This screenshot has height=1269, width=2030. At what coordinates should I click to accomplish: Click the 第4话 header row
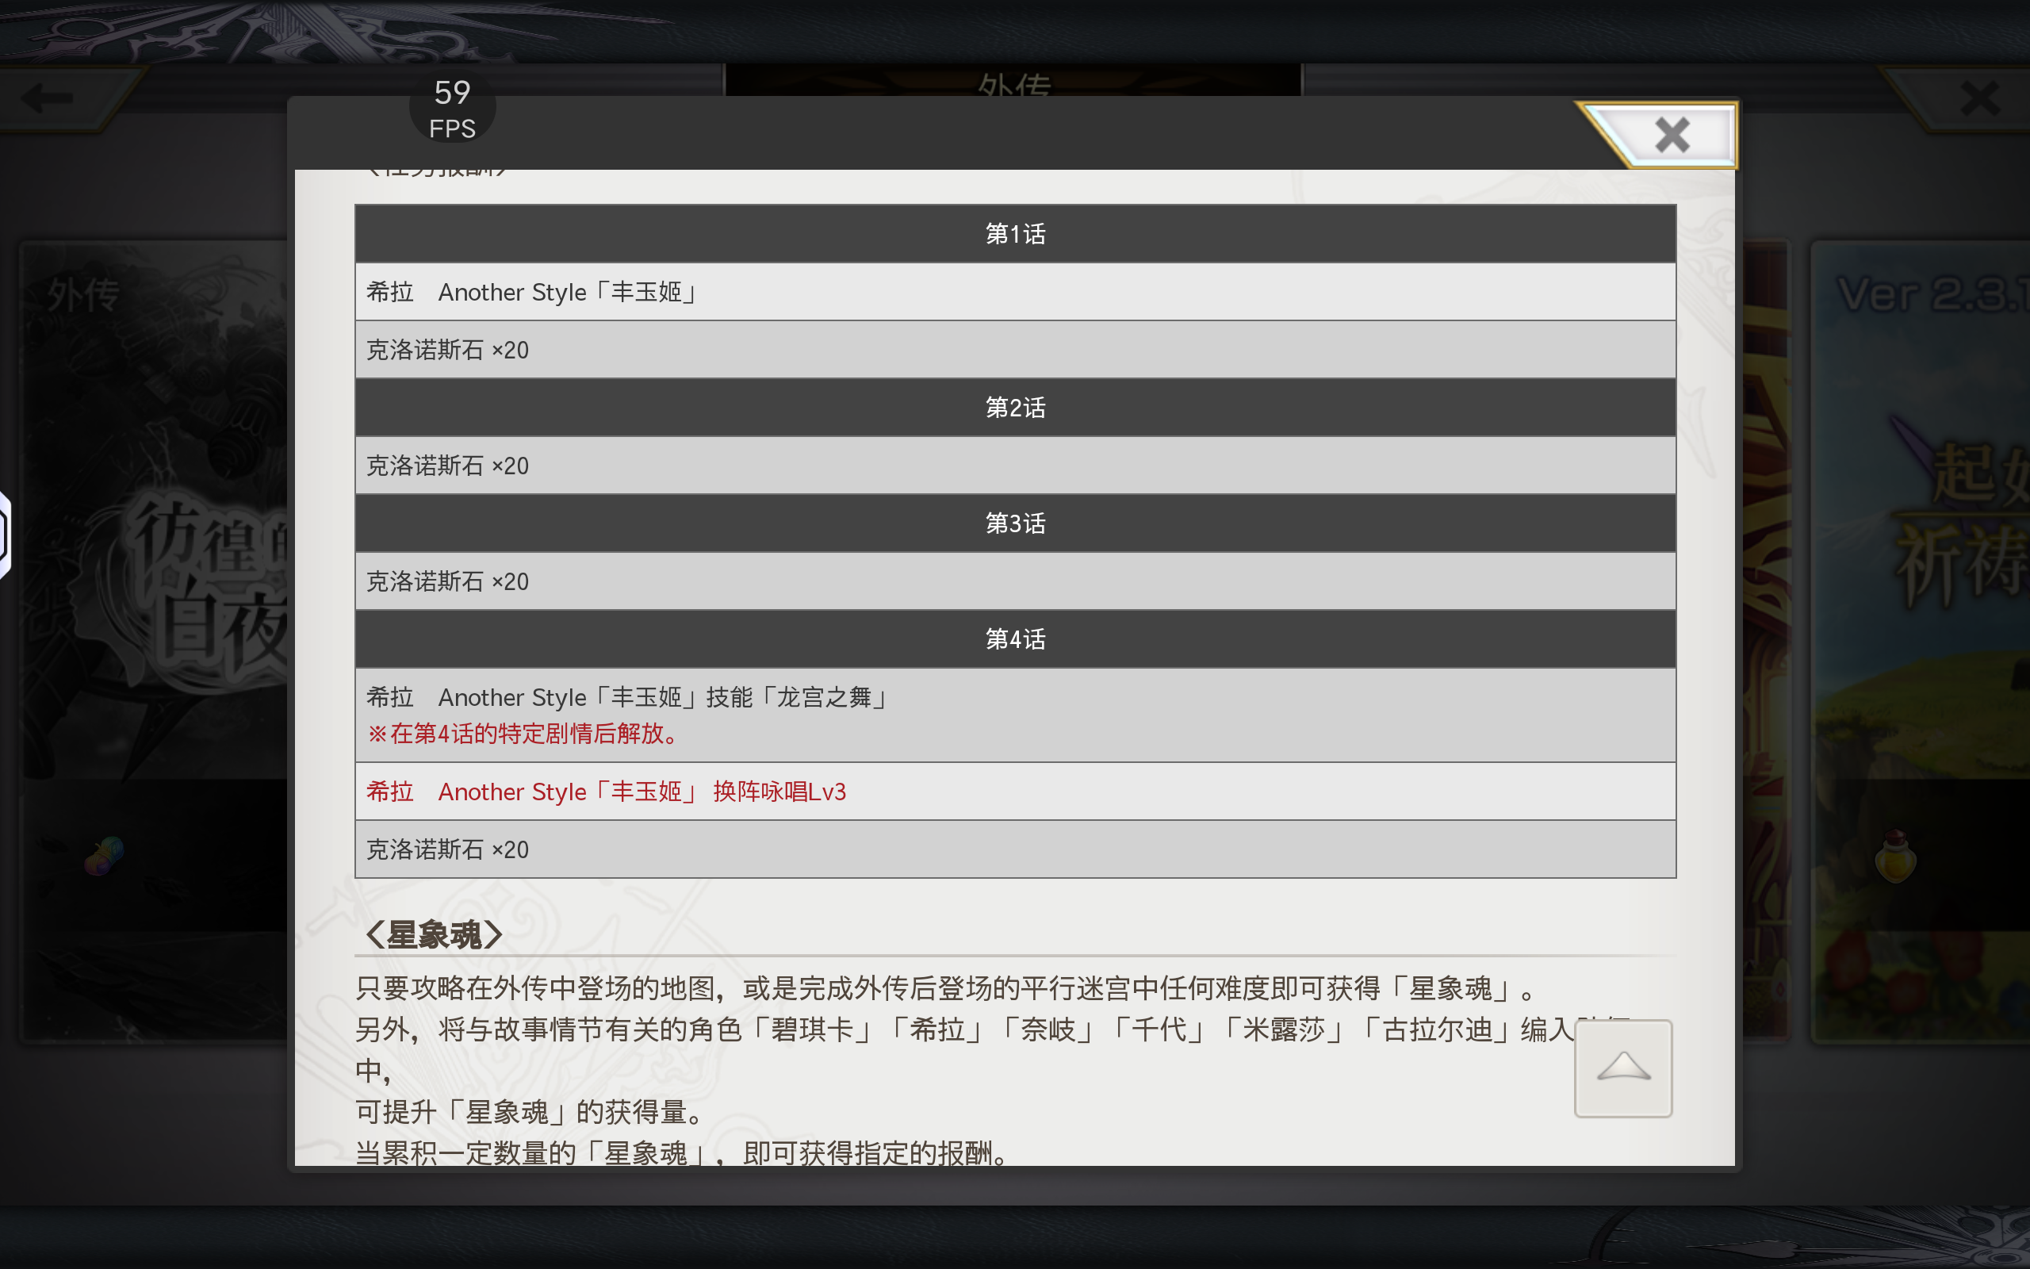click(1015, 639)
